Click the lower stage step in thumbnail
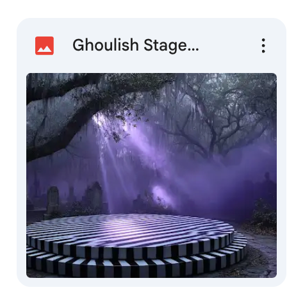This screenshot has height=292, width=296. click(x=136, y=267)
